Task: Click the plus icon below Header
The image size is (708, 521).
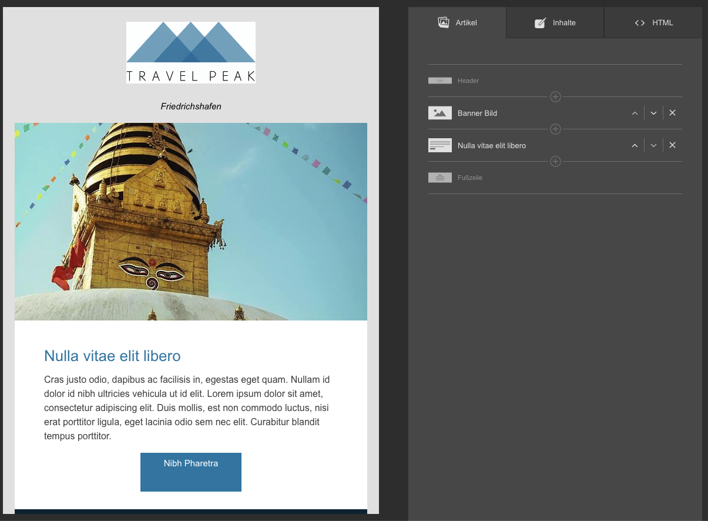Action: pos(555,97)
